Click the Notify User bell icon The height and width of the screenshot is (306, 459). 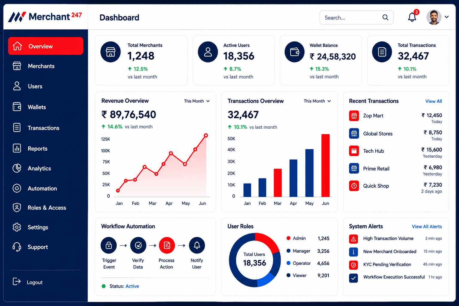click(197, 245)
